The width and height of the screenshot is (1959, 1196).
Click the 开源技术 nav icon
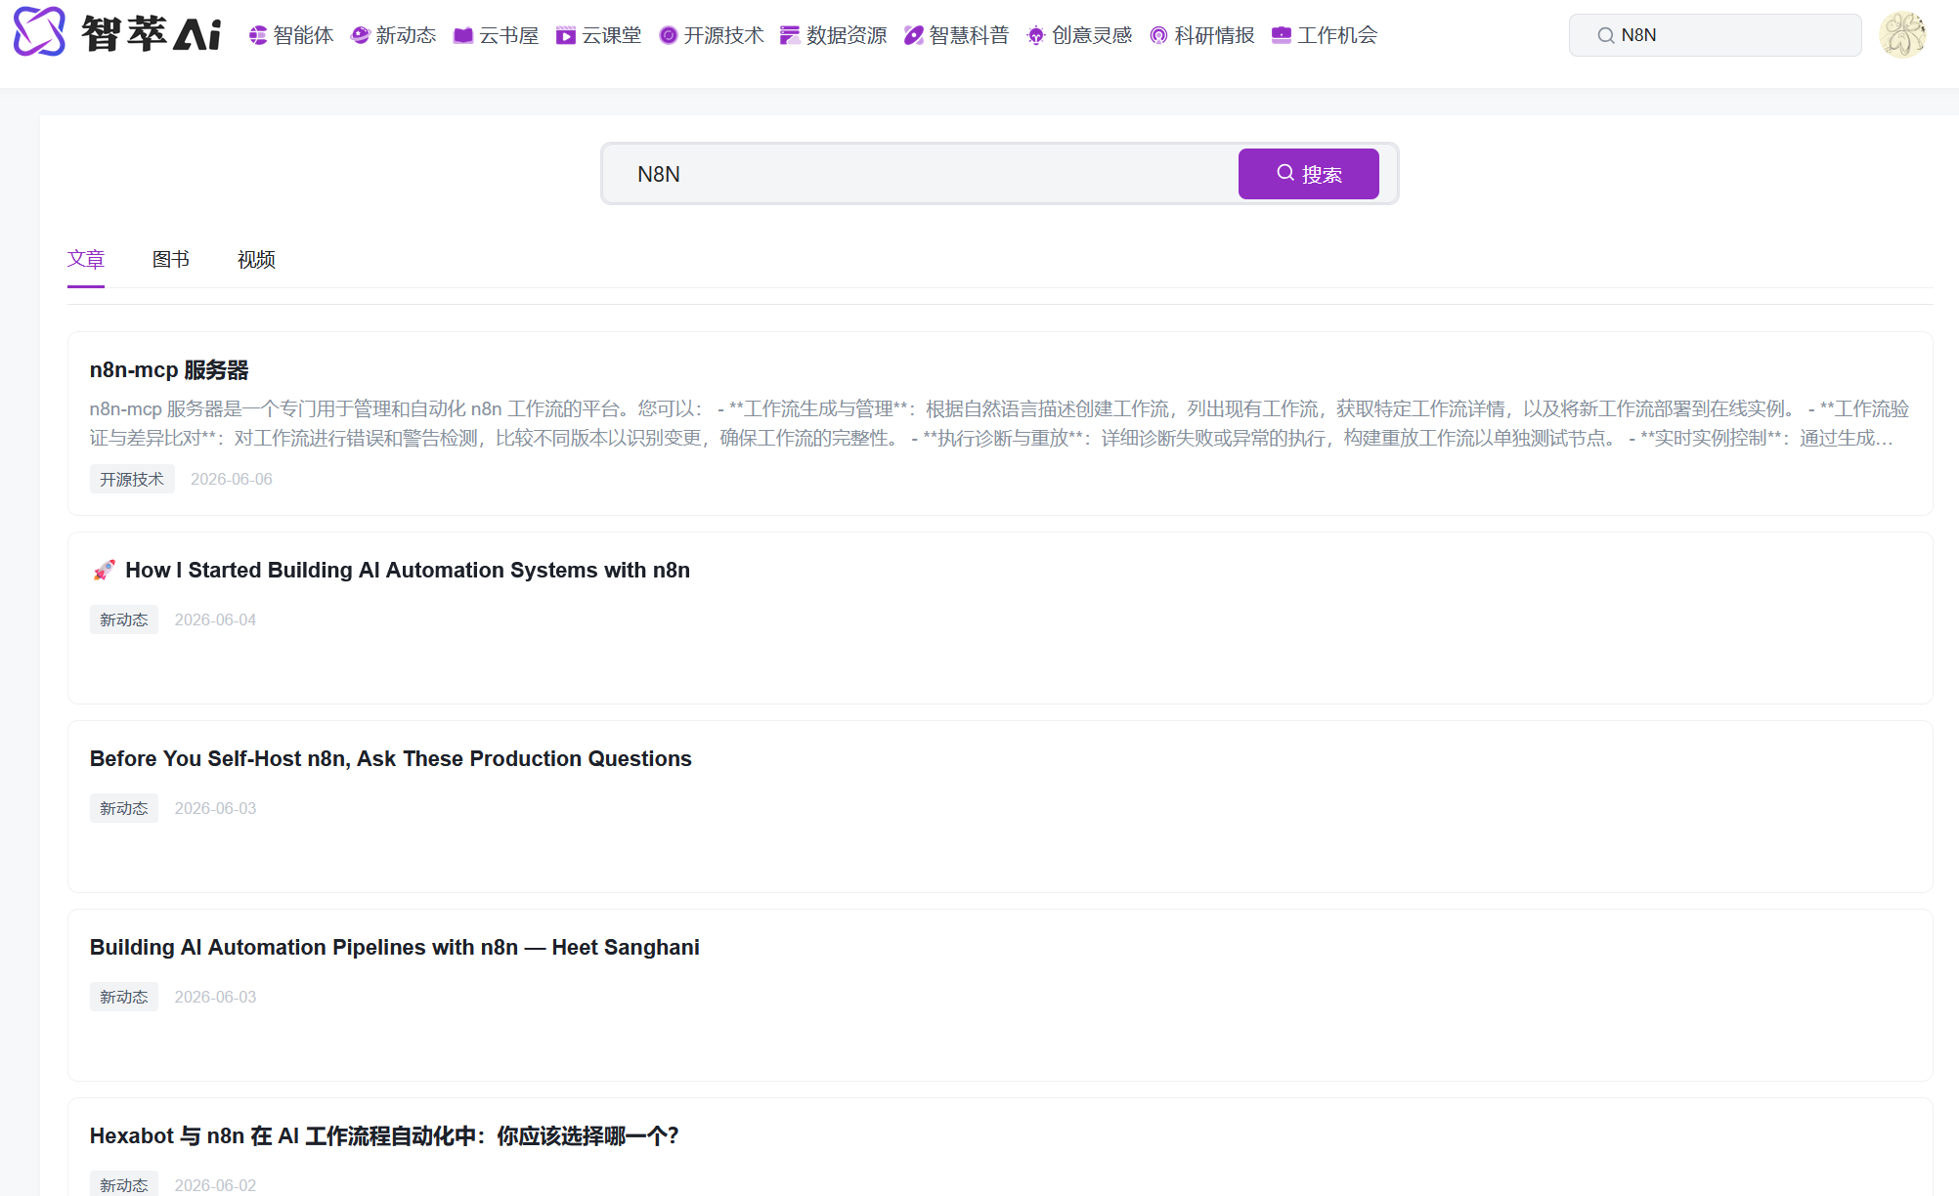tap(669, 35)
